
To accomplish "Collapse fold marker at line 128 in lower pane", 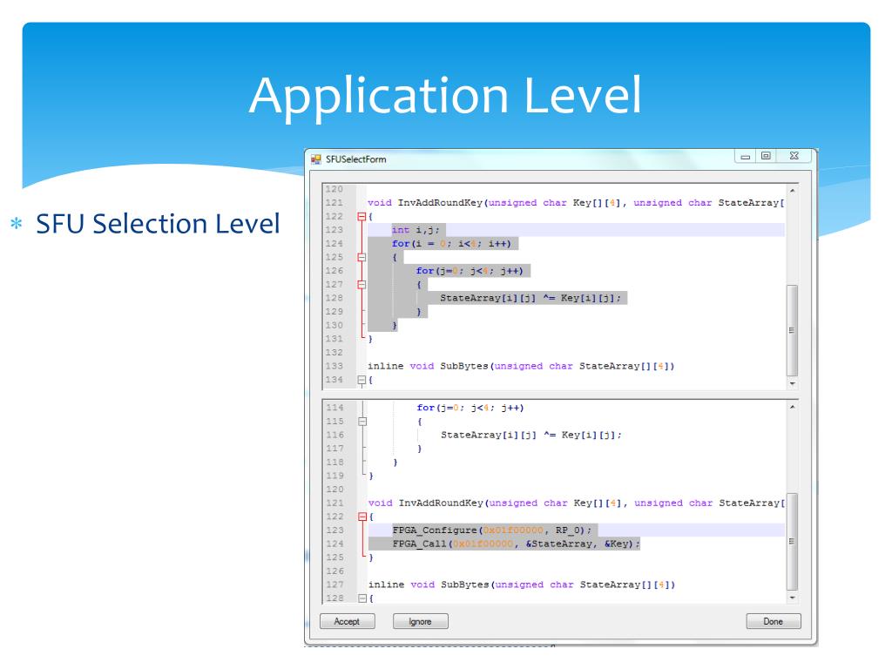I will [x=362, y=598].
